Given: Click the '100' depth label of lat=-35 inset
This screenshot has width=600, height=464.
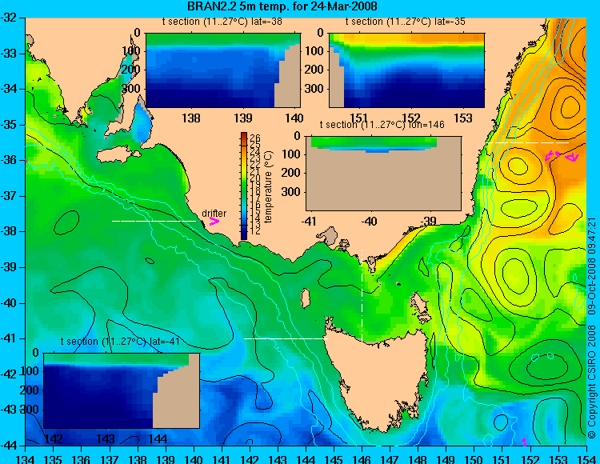Looking at the screenshot, I should coord(315,51).
